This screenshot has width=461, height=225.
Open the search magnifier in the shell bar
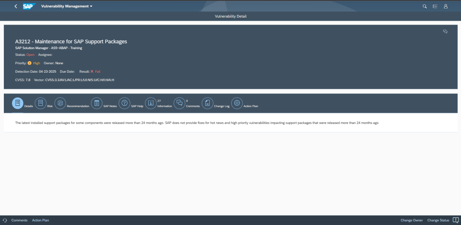424,6
